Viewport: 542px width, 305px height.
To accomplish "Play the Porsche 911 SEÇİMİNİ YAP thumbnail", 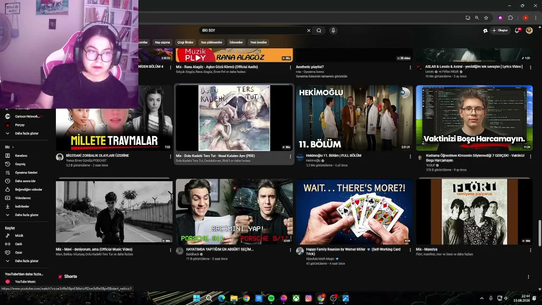I will click(234, 211).
